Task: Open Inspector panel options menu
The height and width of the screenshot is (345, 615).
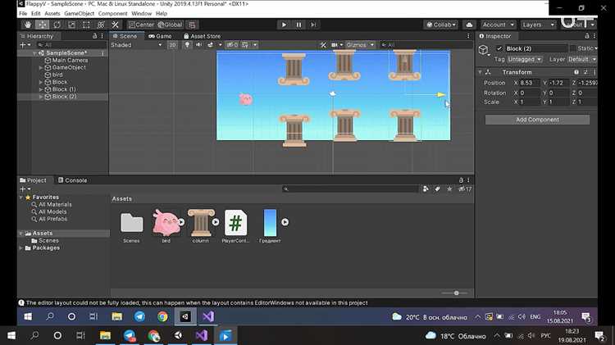Action: pos(594,36)
